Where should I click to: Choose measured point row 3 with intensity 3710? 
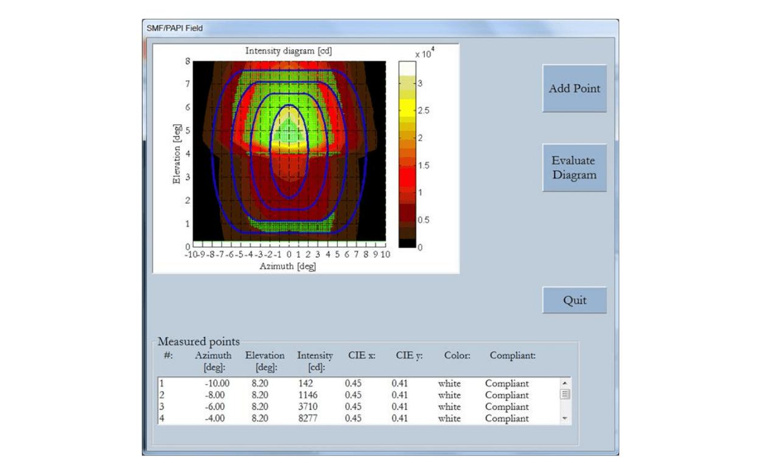coord(359,407)
